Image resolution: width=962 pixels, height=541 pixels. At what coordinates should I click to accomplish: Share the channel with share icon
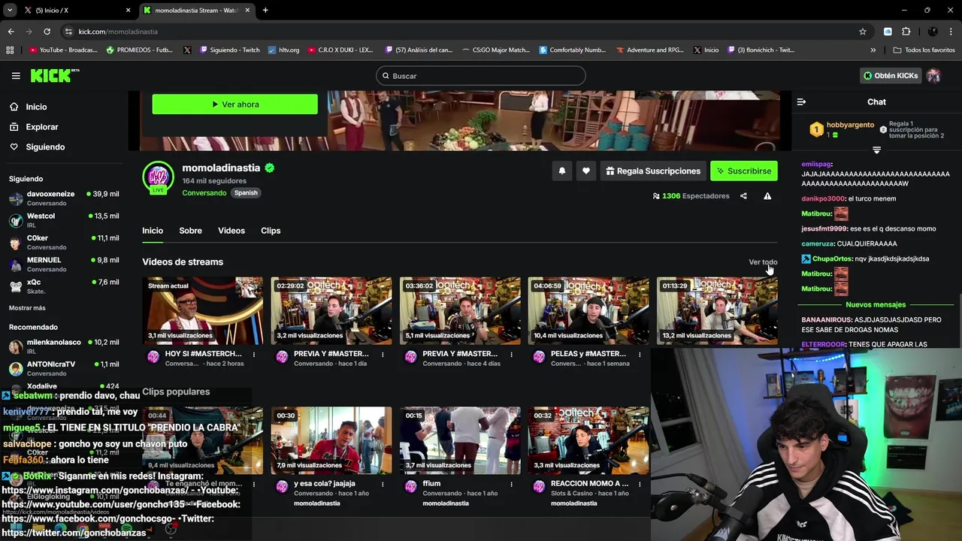tap(743, 196)
